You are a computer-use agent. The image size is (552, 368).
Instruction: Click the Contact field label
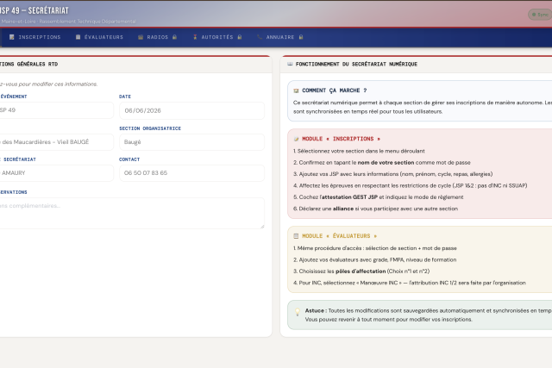pos(129,159)
